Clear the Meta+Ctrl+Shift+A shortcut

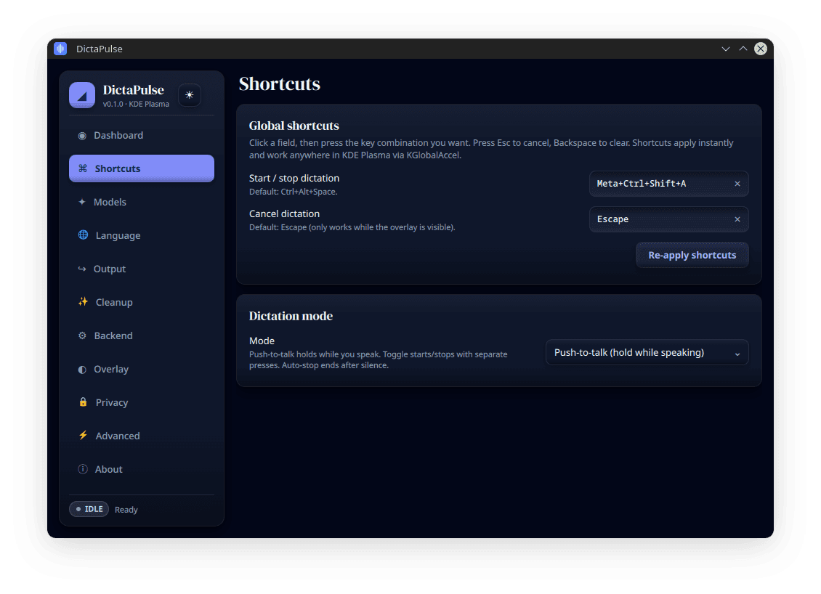click(737, 184)
